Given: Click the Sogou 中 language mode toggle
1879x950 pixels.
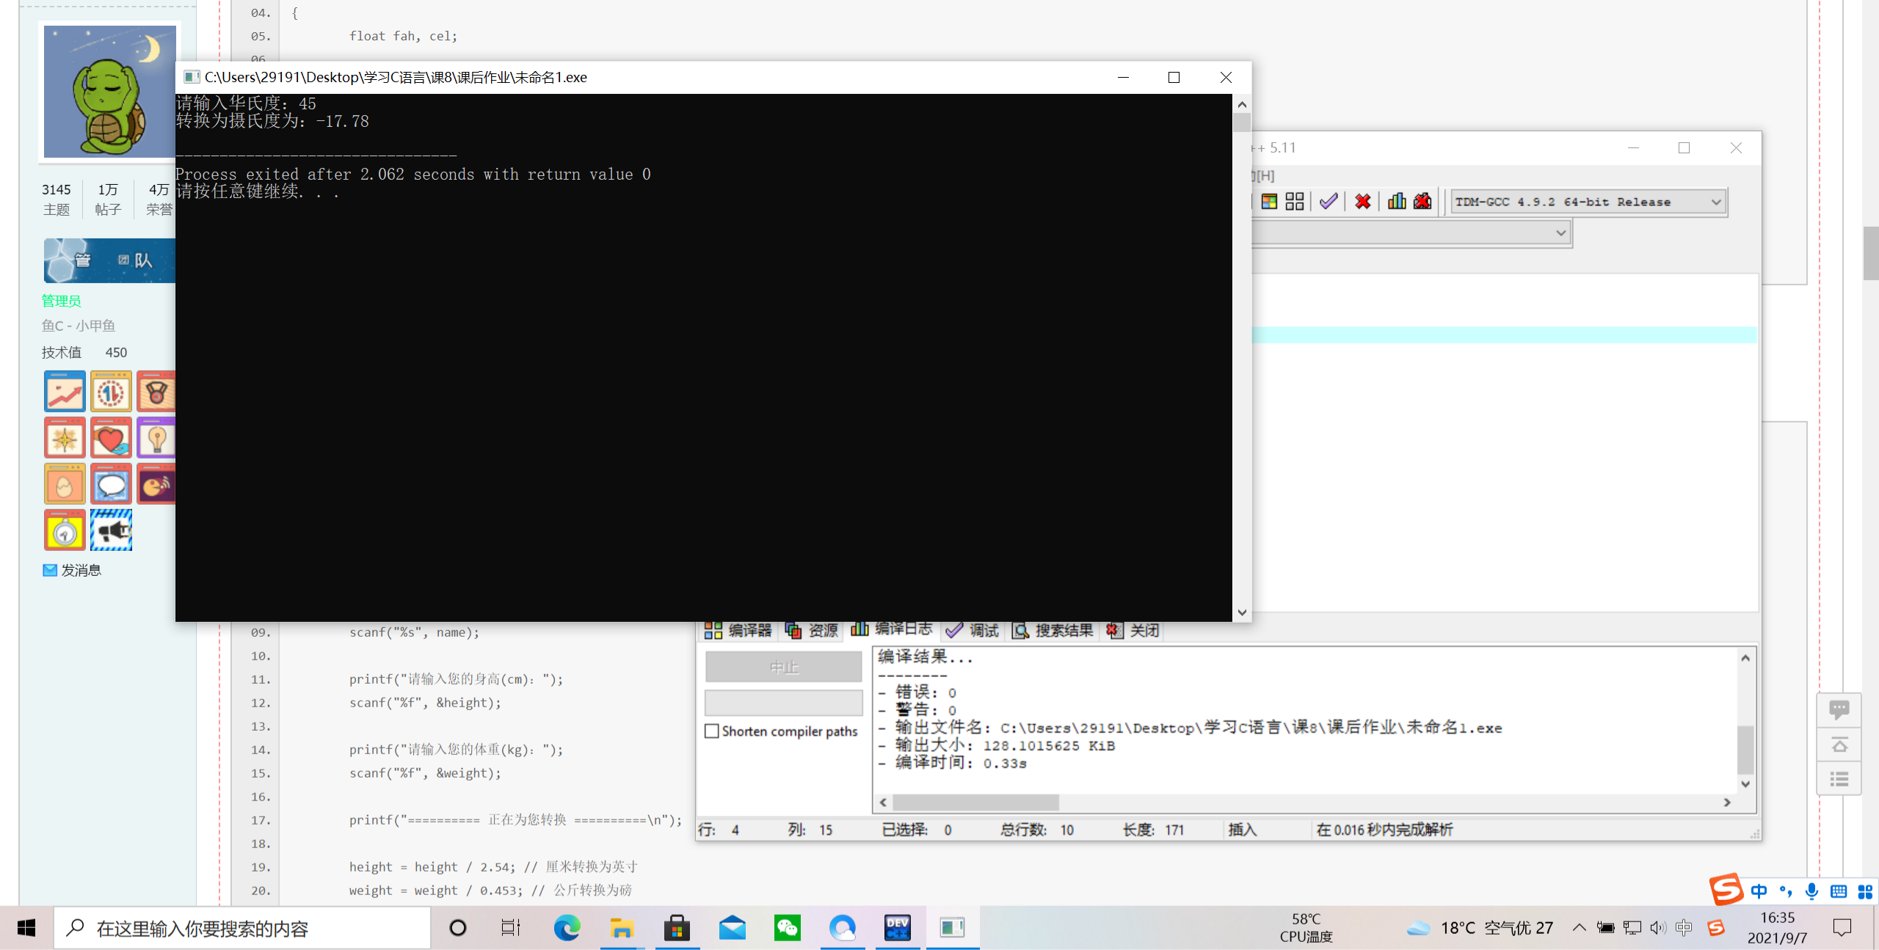Looking at the screenshot, I should [x=1759, y=891].
